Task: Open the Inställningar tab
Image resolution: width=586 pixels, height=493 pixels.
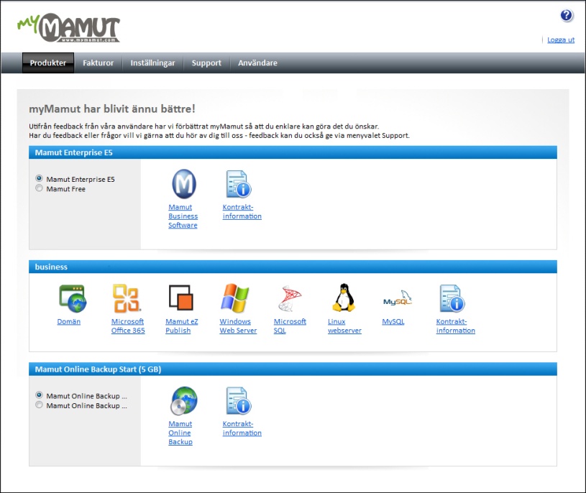Action: [152, 63]
